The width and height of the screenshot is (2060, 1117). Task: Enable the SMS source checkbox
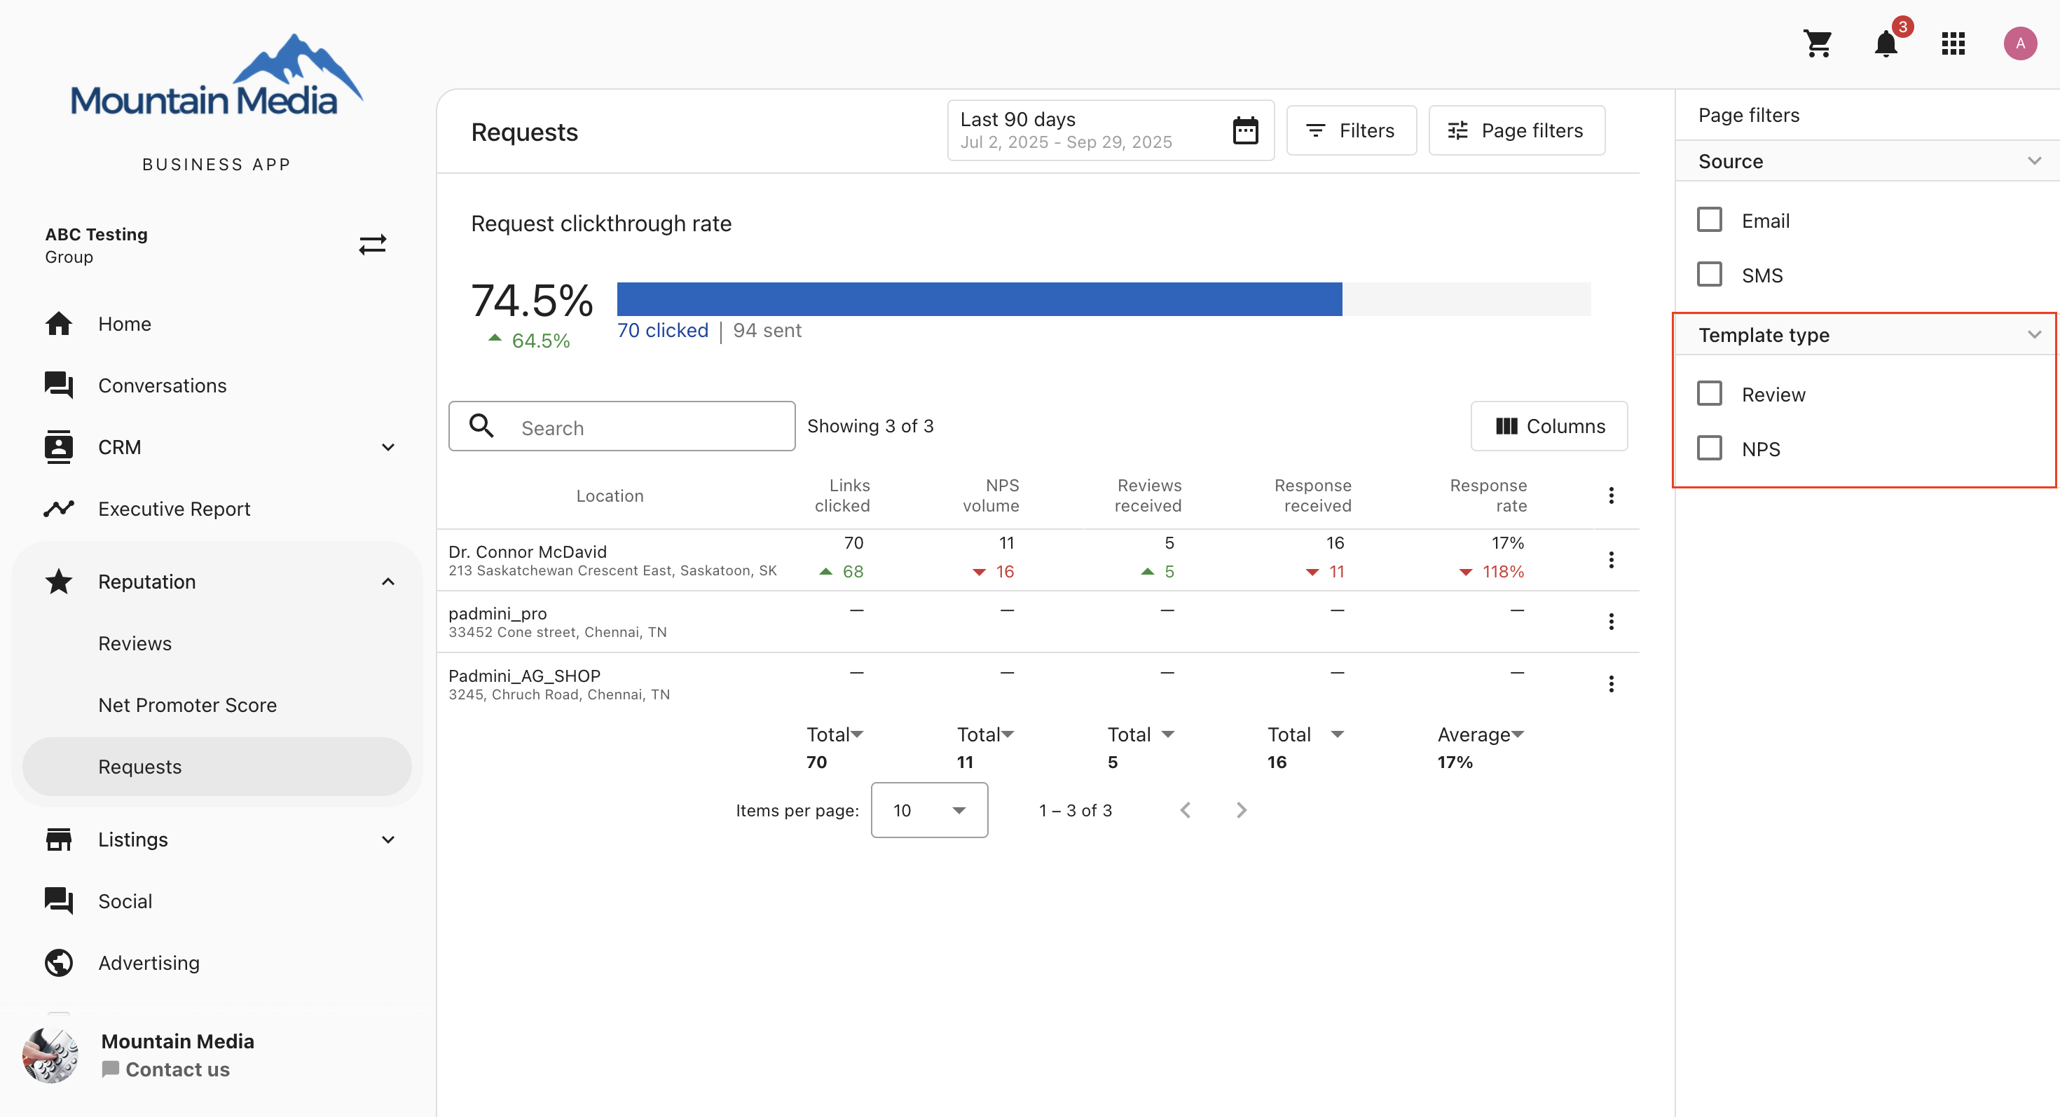click(x=1709, y=274)
